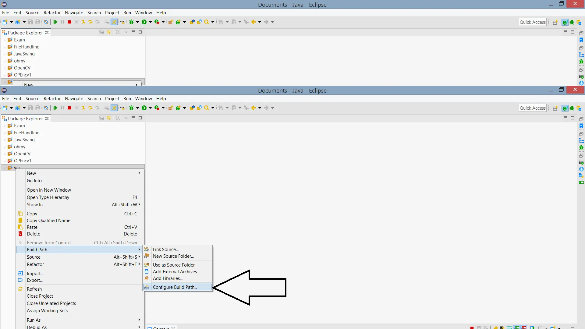
Task: Open lower Package Explorer View Menu chevron
Action: click(x=126, y=118)
